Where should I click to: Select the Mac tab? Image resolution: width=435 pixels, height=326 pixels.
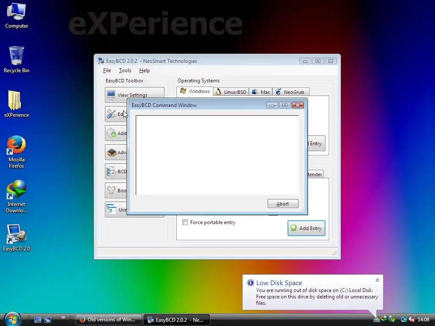pos(261,92)
